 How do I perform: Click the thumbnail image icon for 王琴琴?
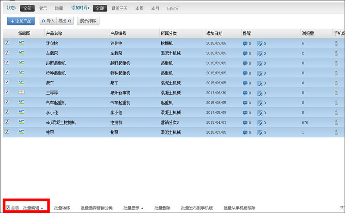[x=21, y=93]
